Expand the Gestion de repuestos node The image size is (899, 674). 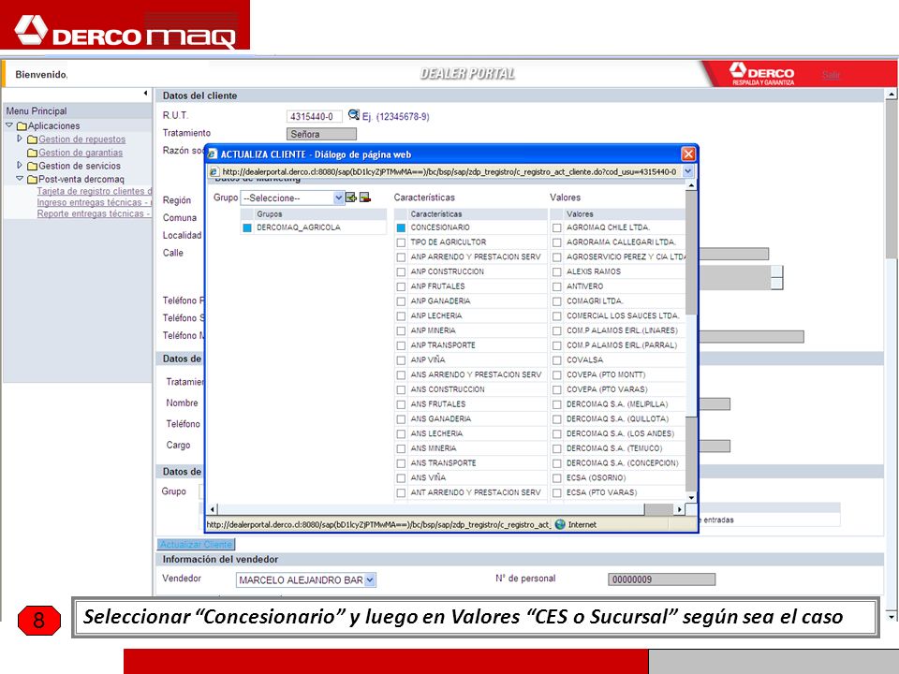[x=20, y=139]
